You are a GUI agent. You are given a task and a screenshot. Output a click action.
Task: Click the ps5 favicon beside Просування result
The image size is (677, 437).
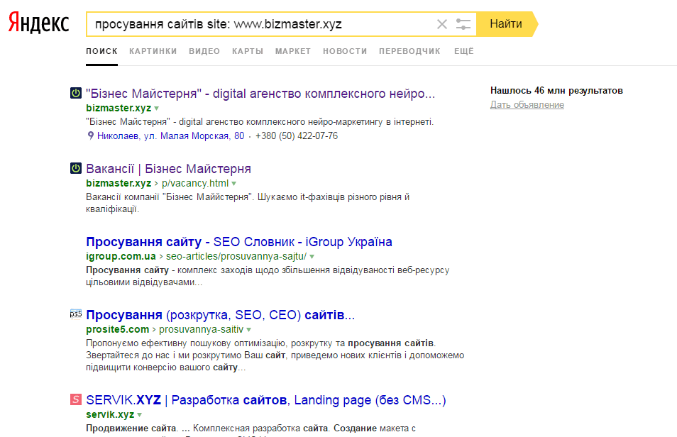click(76, 314)
